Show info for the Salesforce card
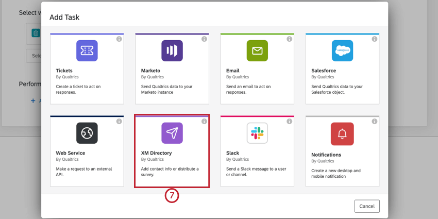The image size is (438, 219). [375, 39]
